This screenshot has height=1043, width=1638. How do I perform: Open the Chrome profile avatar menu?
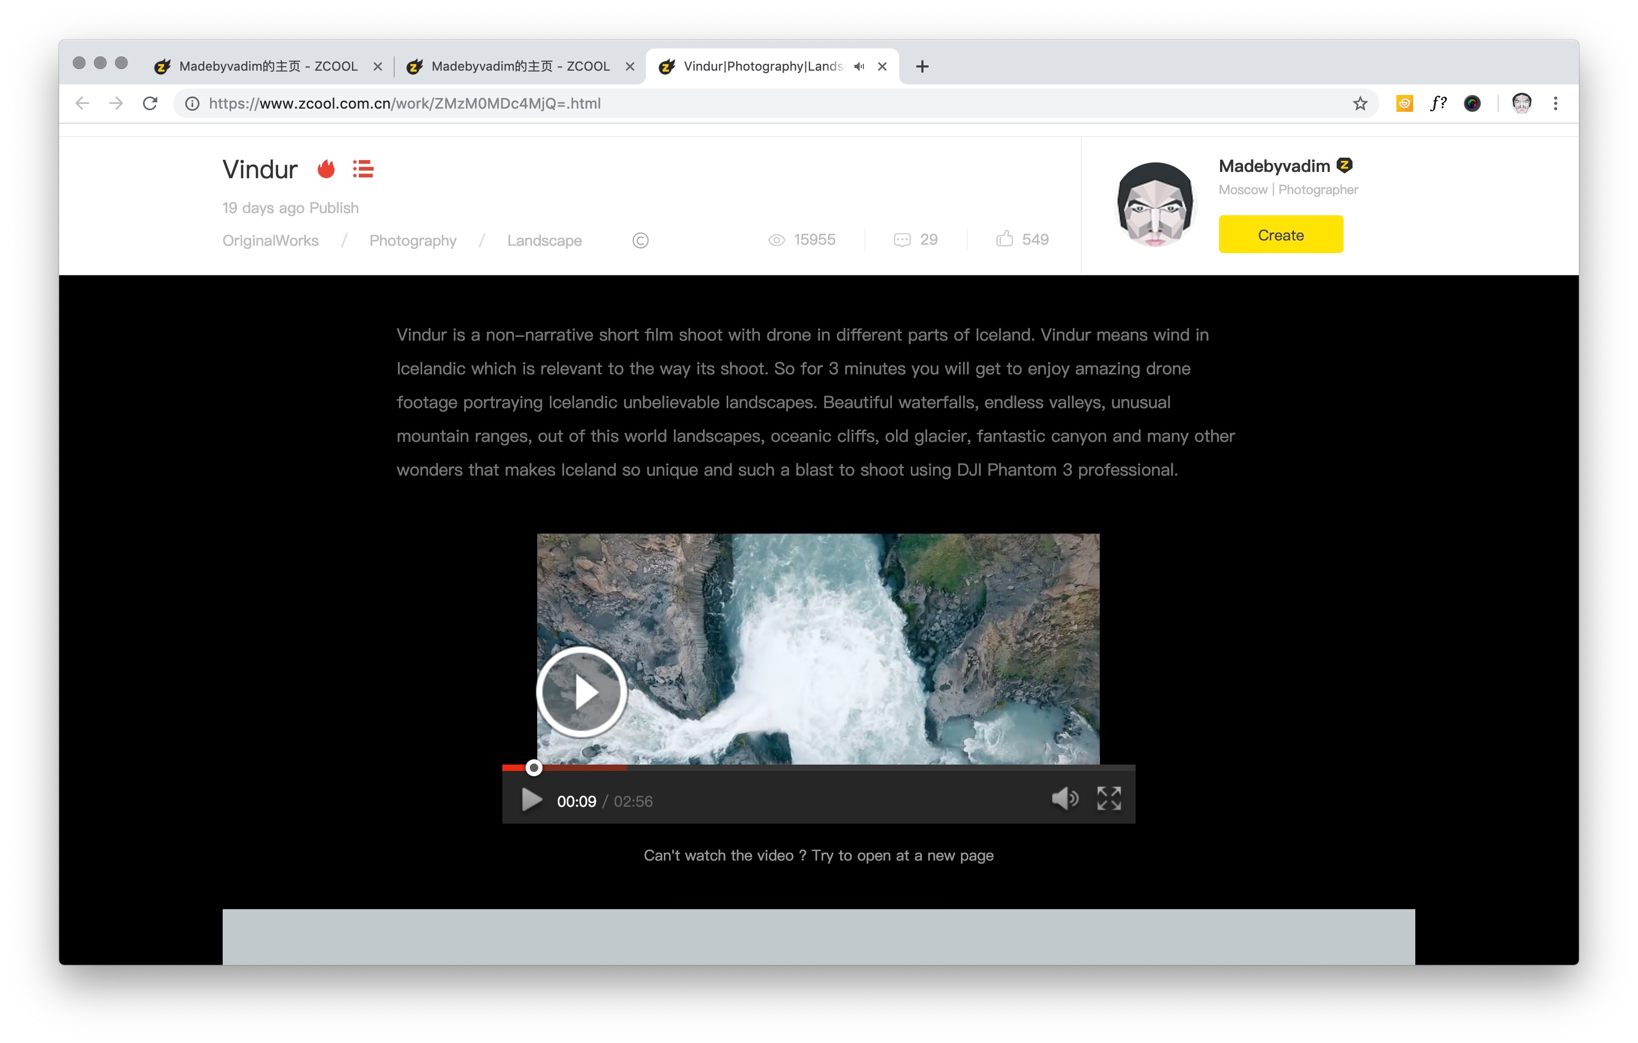[x=1521, y=103]
